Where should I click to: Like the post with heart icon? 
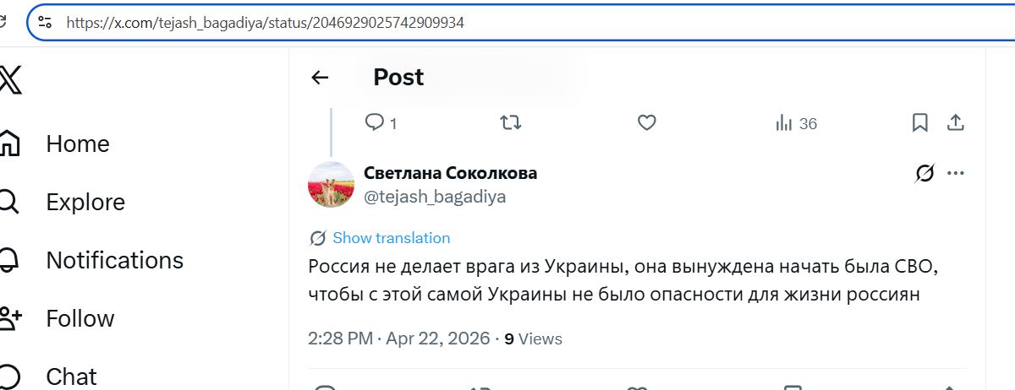pyautogui.click(x=647, y=123)
